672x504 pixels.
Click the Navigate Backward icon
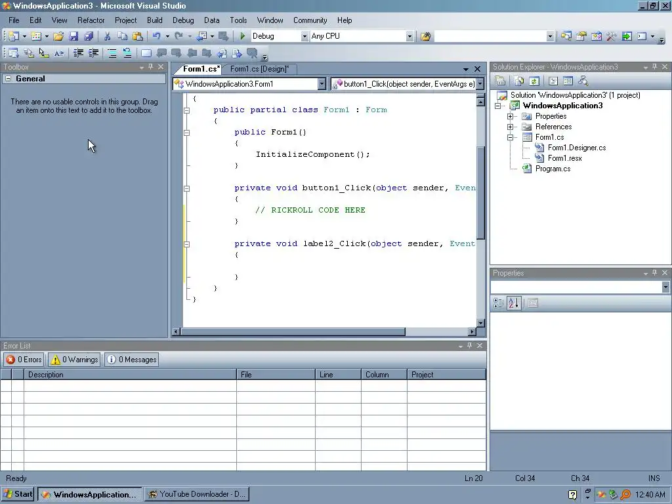pos(202,37)
